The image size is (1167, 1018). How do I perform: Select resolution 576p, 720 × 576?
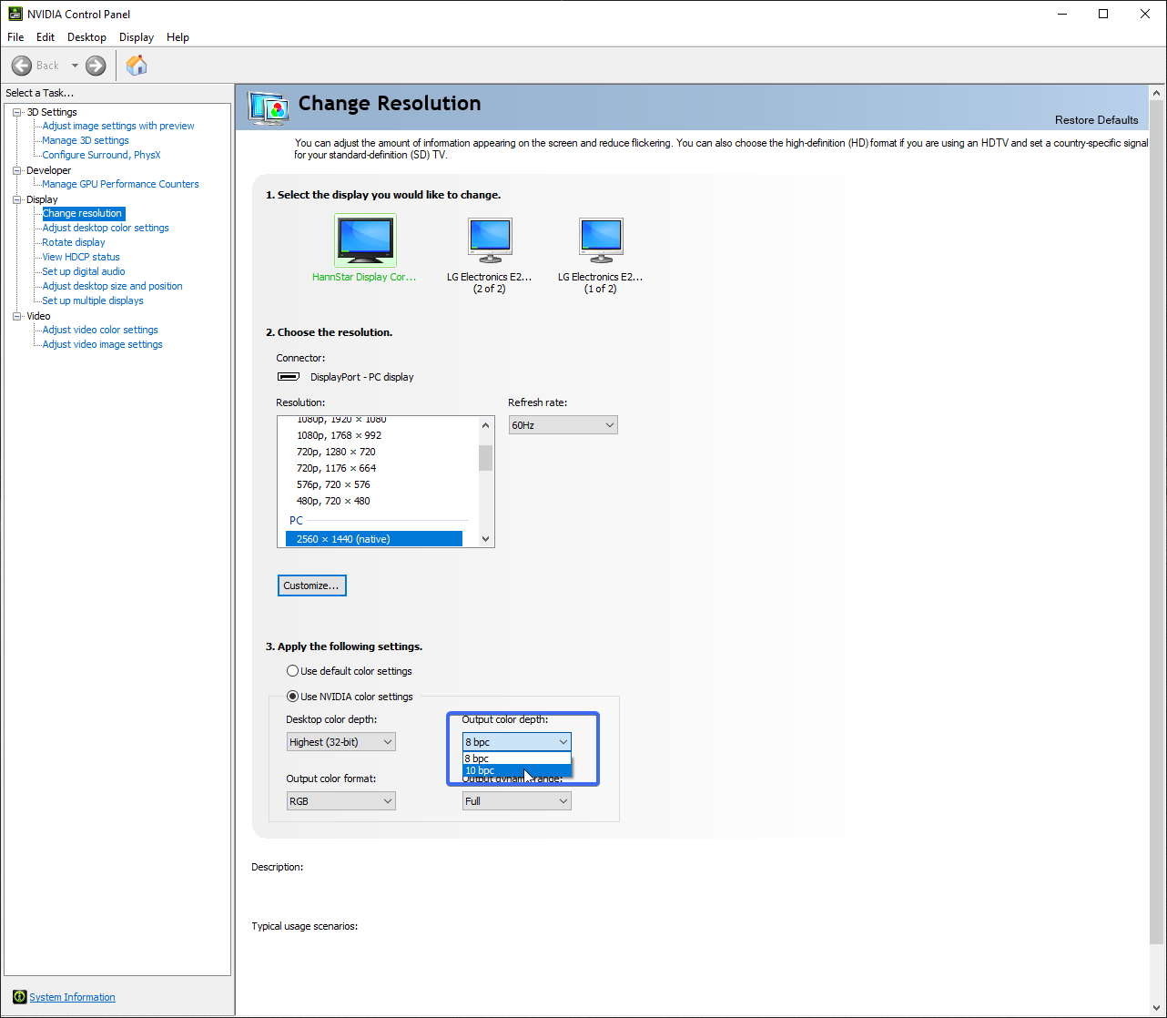[x=333, y=484]
